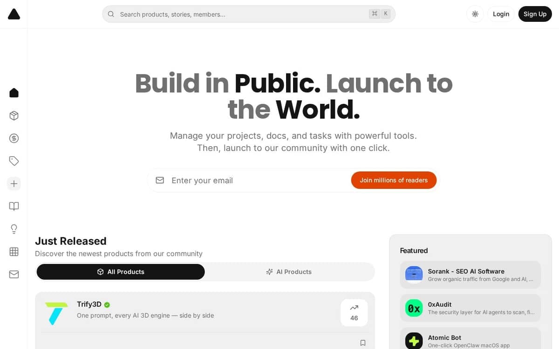Click the Sorank thumbnail image
This screenshot has width=559, height=349.
[414, 275]
